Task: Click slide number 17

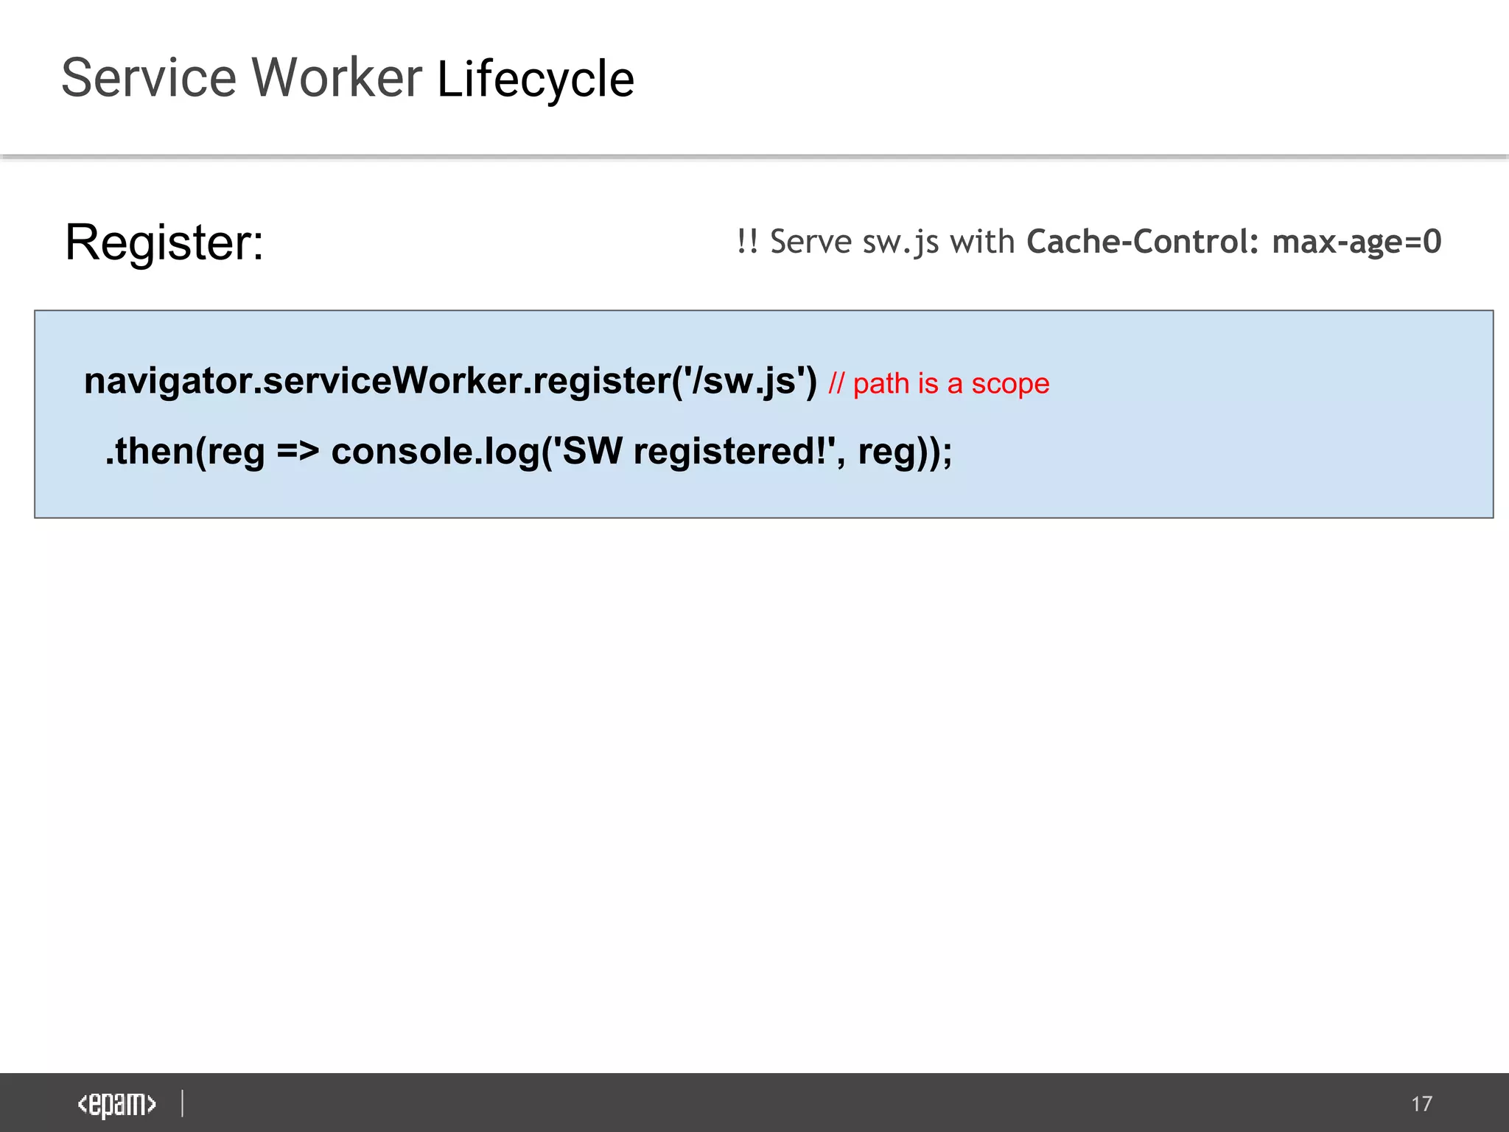Action: point(1421,1104)
